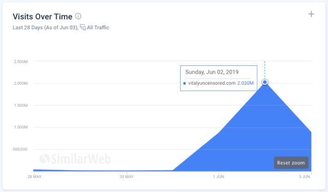
Task: Click the SimilarWeb watermark logo icon
Action: click(45, 159)
